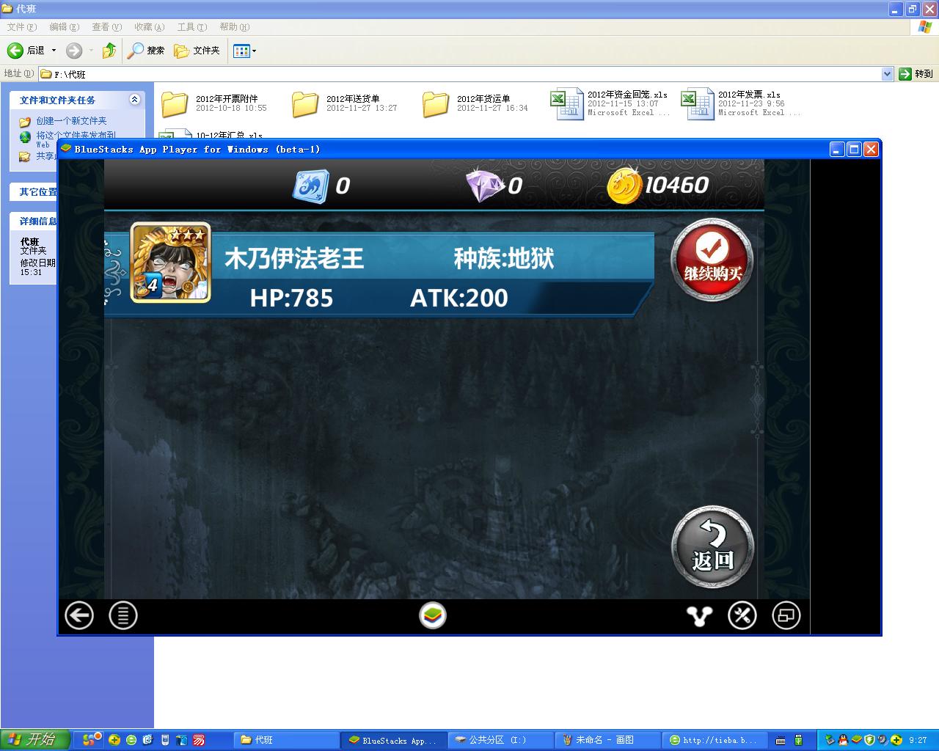Tap the 返回 return button in game
939x751 pixels.
click(712, 546)
